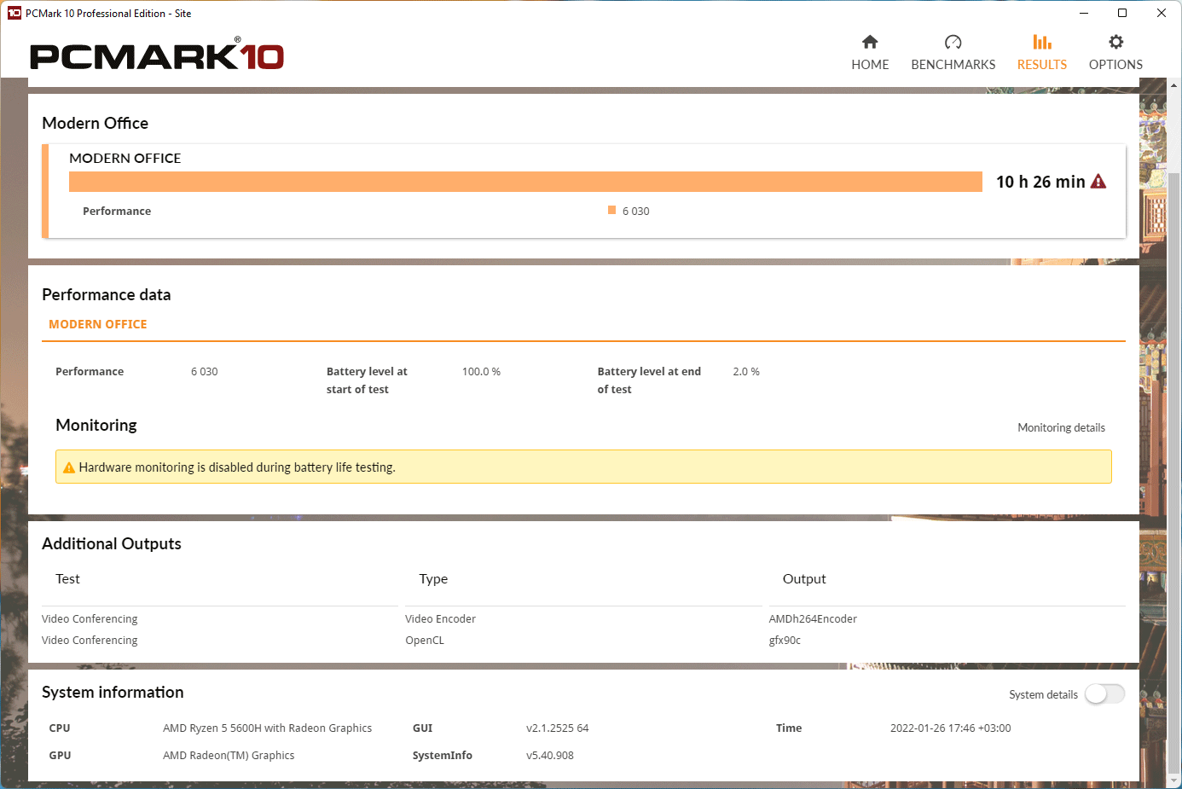Click the PCMark 10 title bar app icon

[x=14, y=13]
